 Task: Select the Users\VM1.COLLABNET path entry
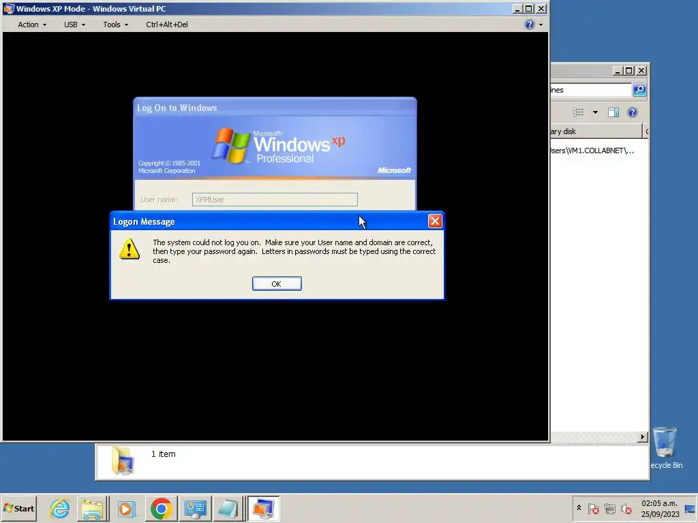click(x=592, y=150)
